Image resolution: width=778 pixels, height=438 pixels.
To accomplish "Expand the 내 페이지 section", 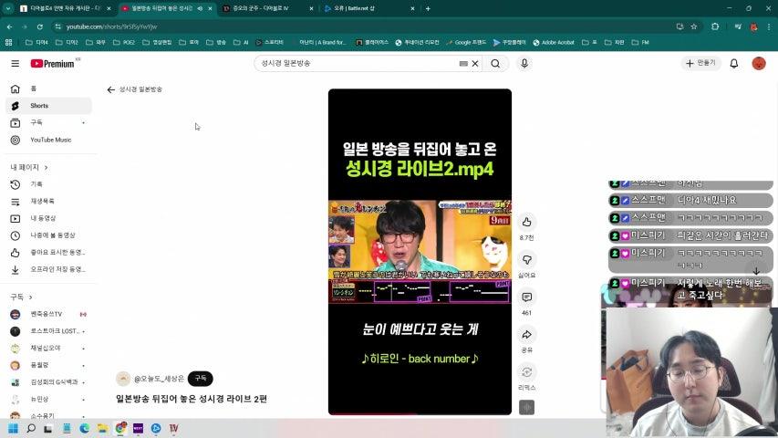I will point(29,168).
